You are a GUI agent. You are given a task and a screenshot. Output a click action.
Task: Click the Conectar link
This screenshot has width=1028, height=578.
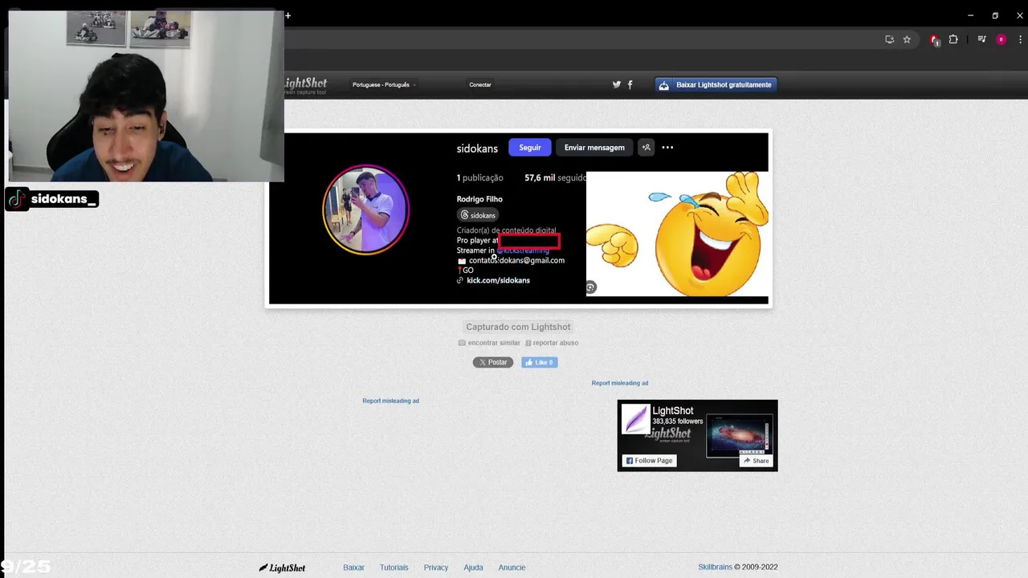(x=480, y=85)
